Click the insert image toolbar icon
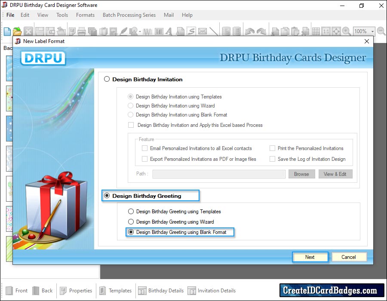Image resolution: width=387 pixels, height=301 pixels. click(114, 31)
